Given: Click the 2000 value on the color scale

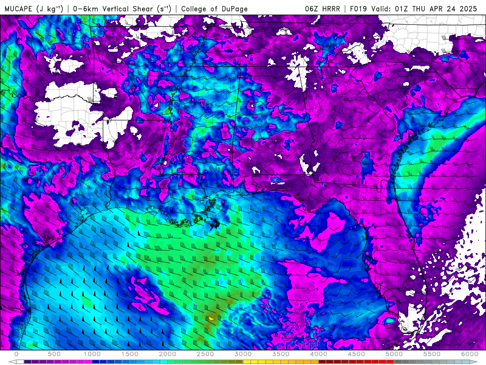Looking at the screenshot, I should [x=168, y=354].
